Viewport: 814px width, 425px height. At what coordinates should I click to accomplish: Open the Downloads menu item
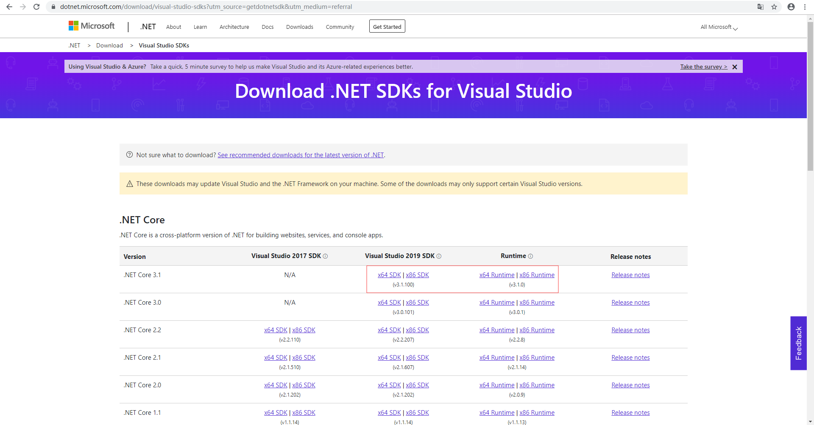coord(299,27)
